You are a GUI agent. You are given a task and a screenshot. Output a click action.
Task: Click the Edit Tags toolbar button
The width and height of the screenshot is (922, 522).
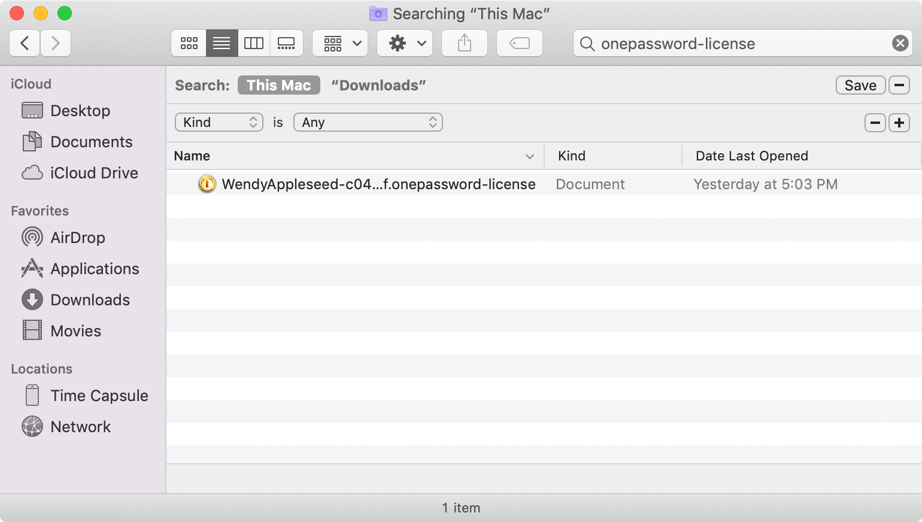(520, 43)
